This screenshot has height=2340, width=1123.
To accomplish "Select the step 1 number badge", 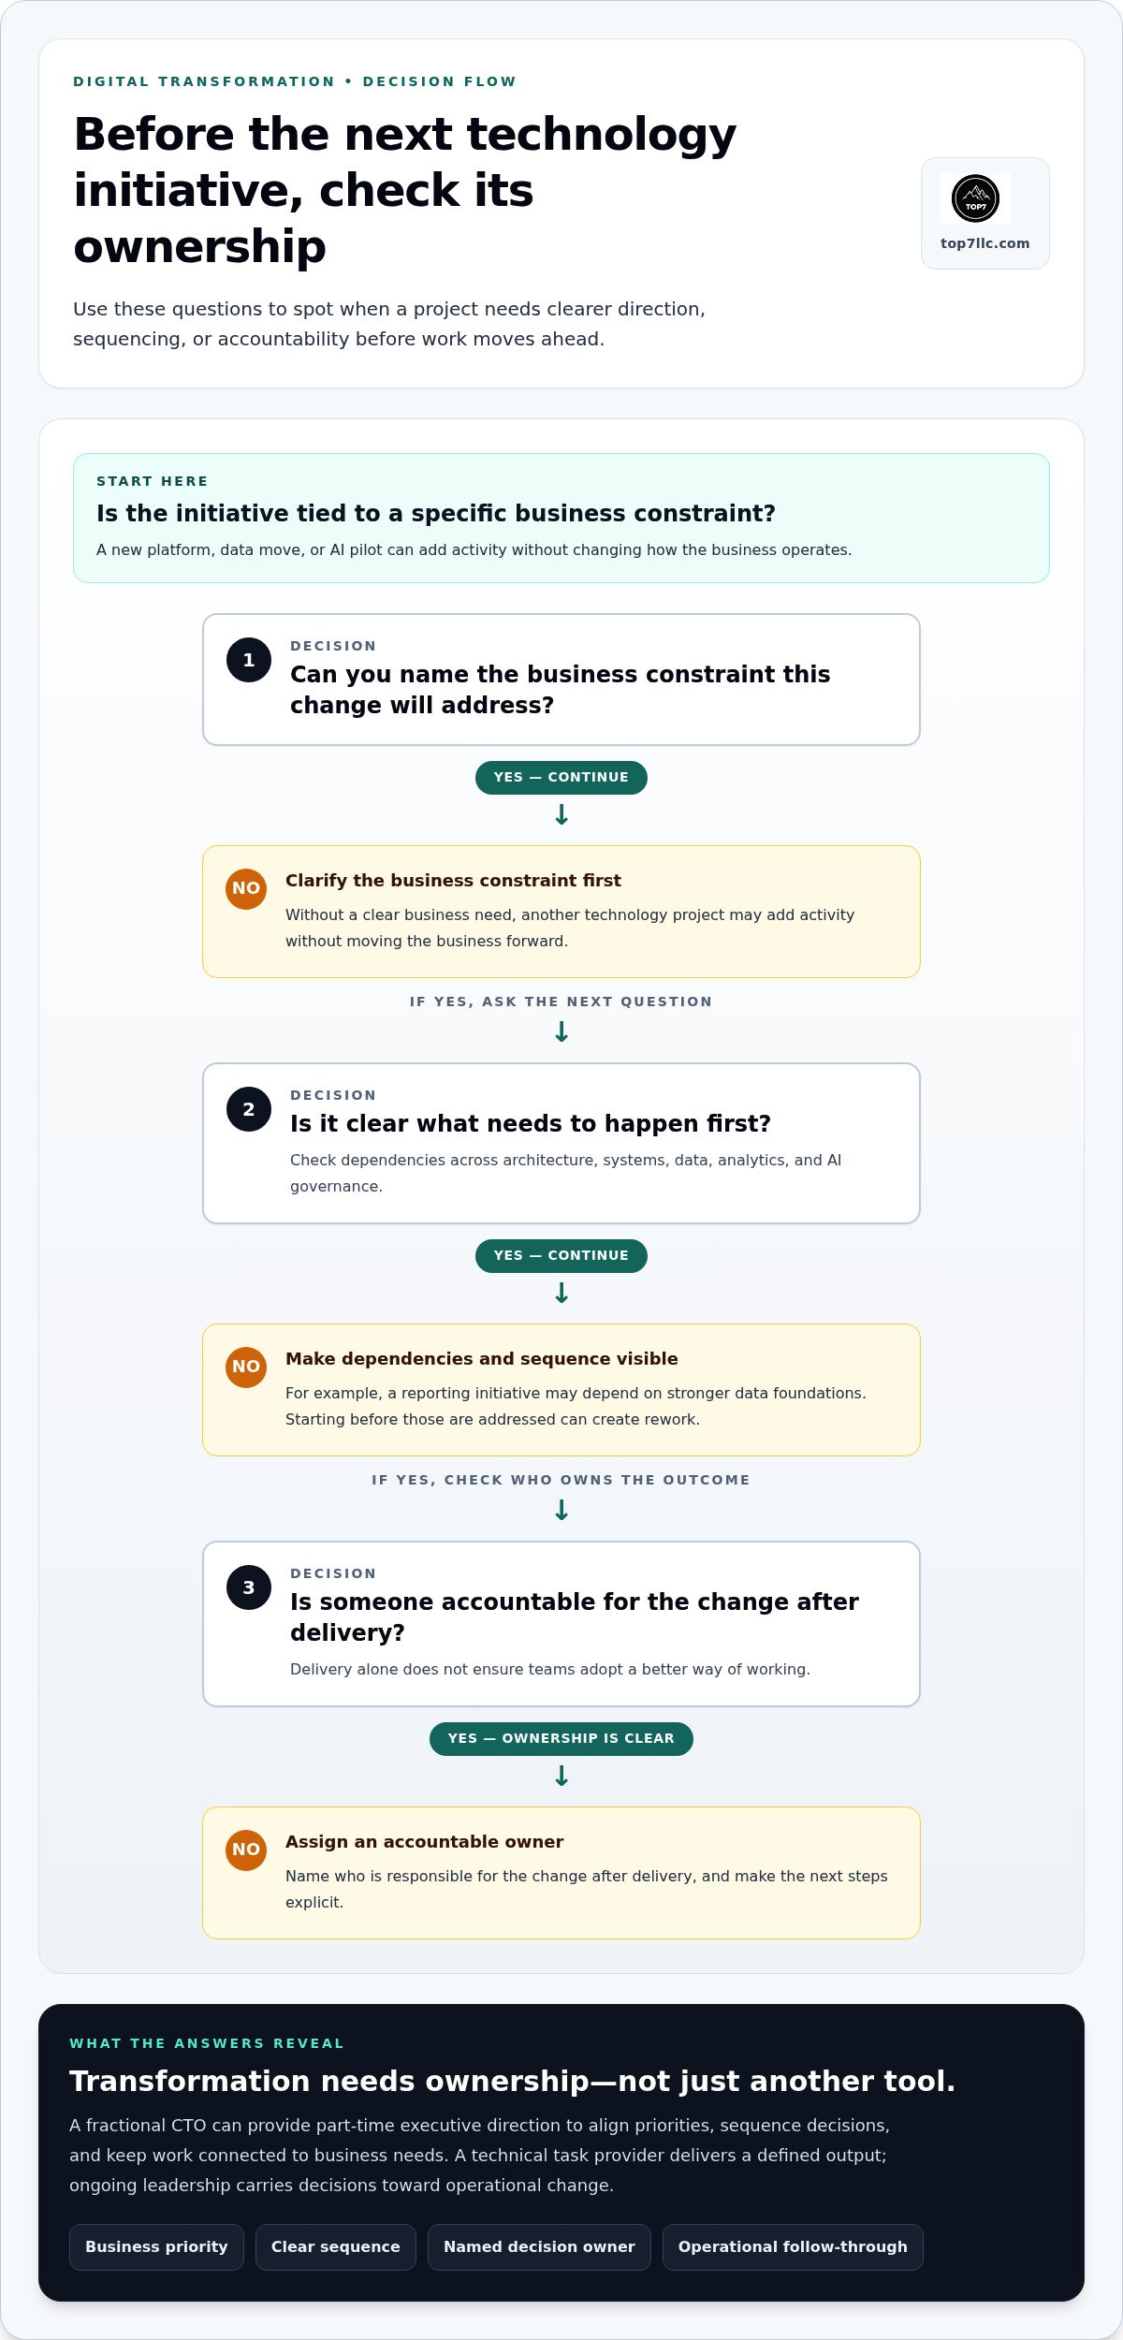I will point(249,660).
